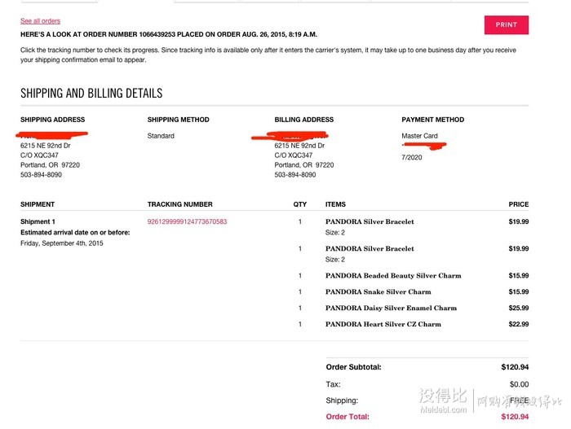
Task: Click the Friday, September 4th, 2015 arrival date
Action: (x=62, y=243)
